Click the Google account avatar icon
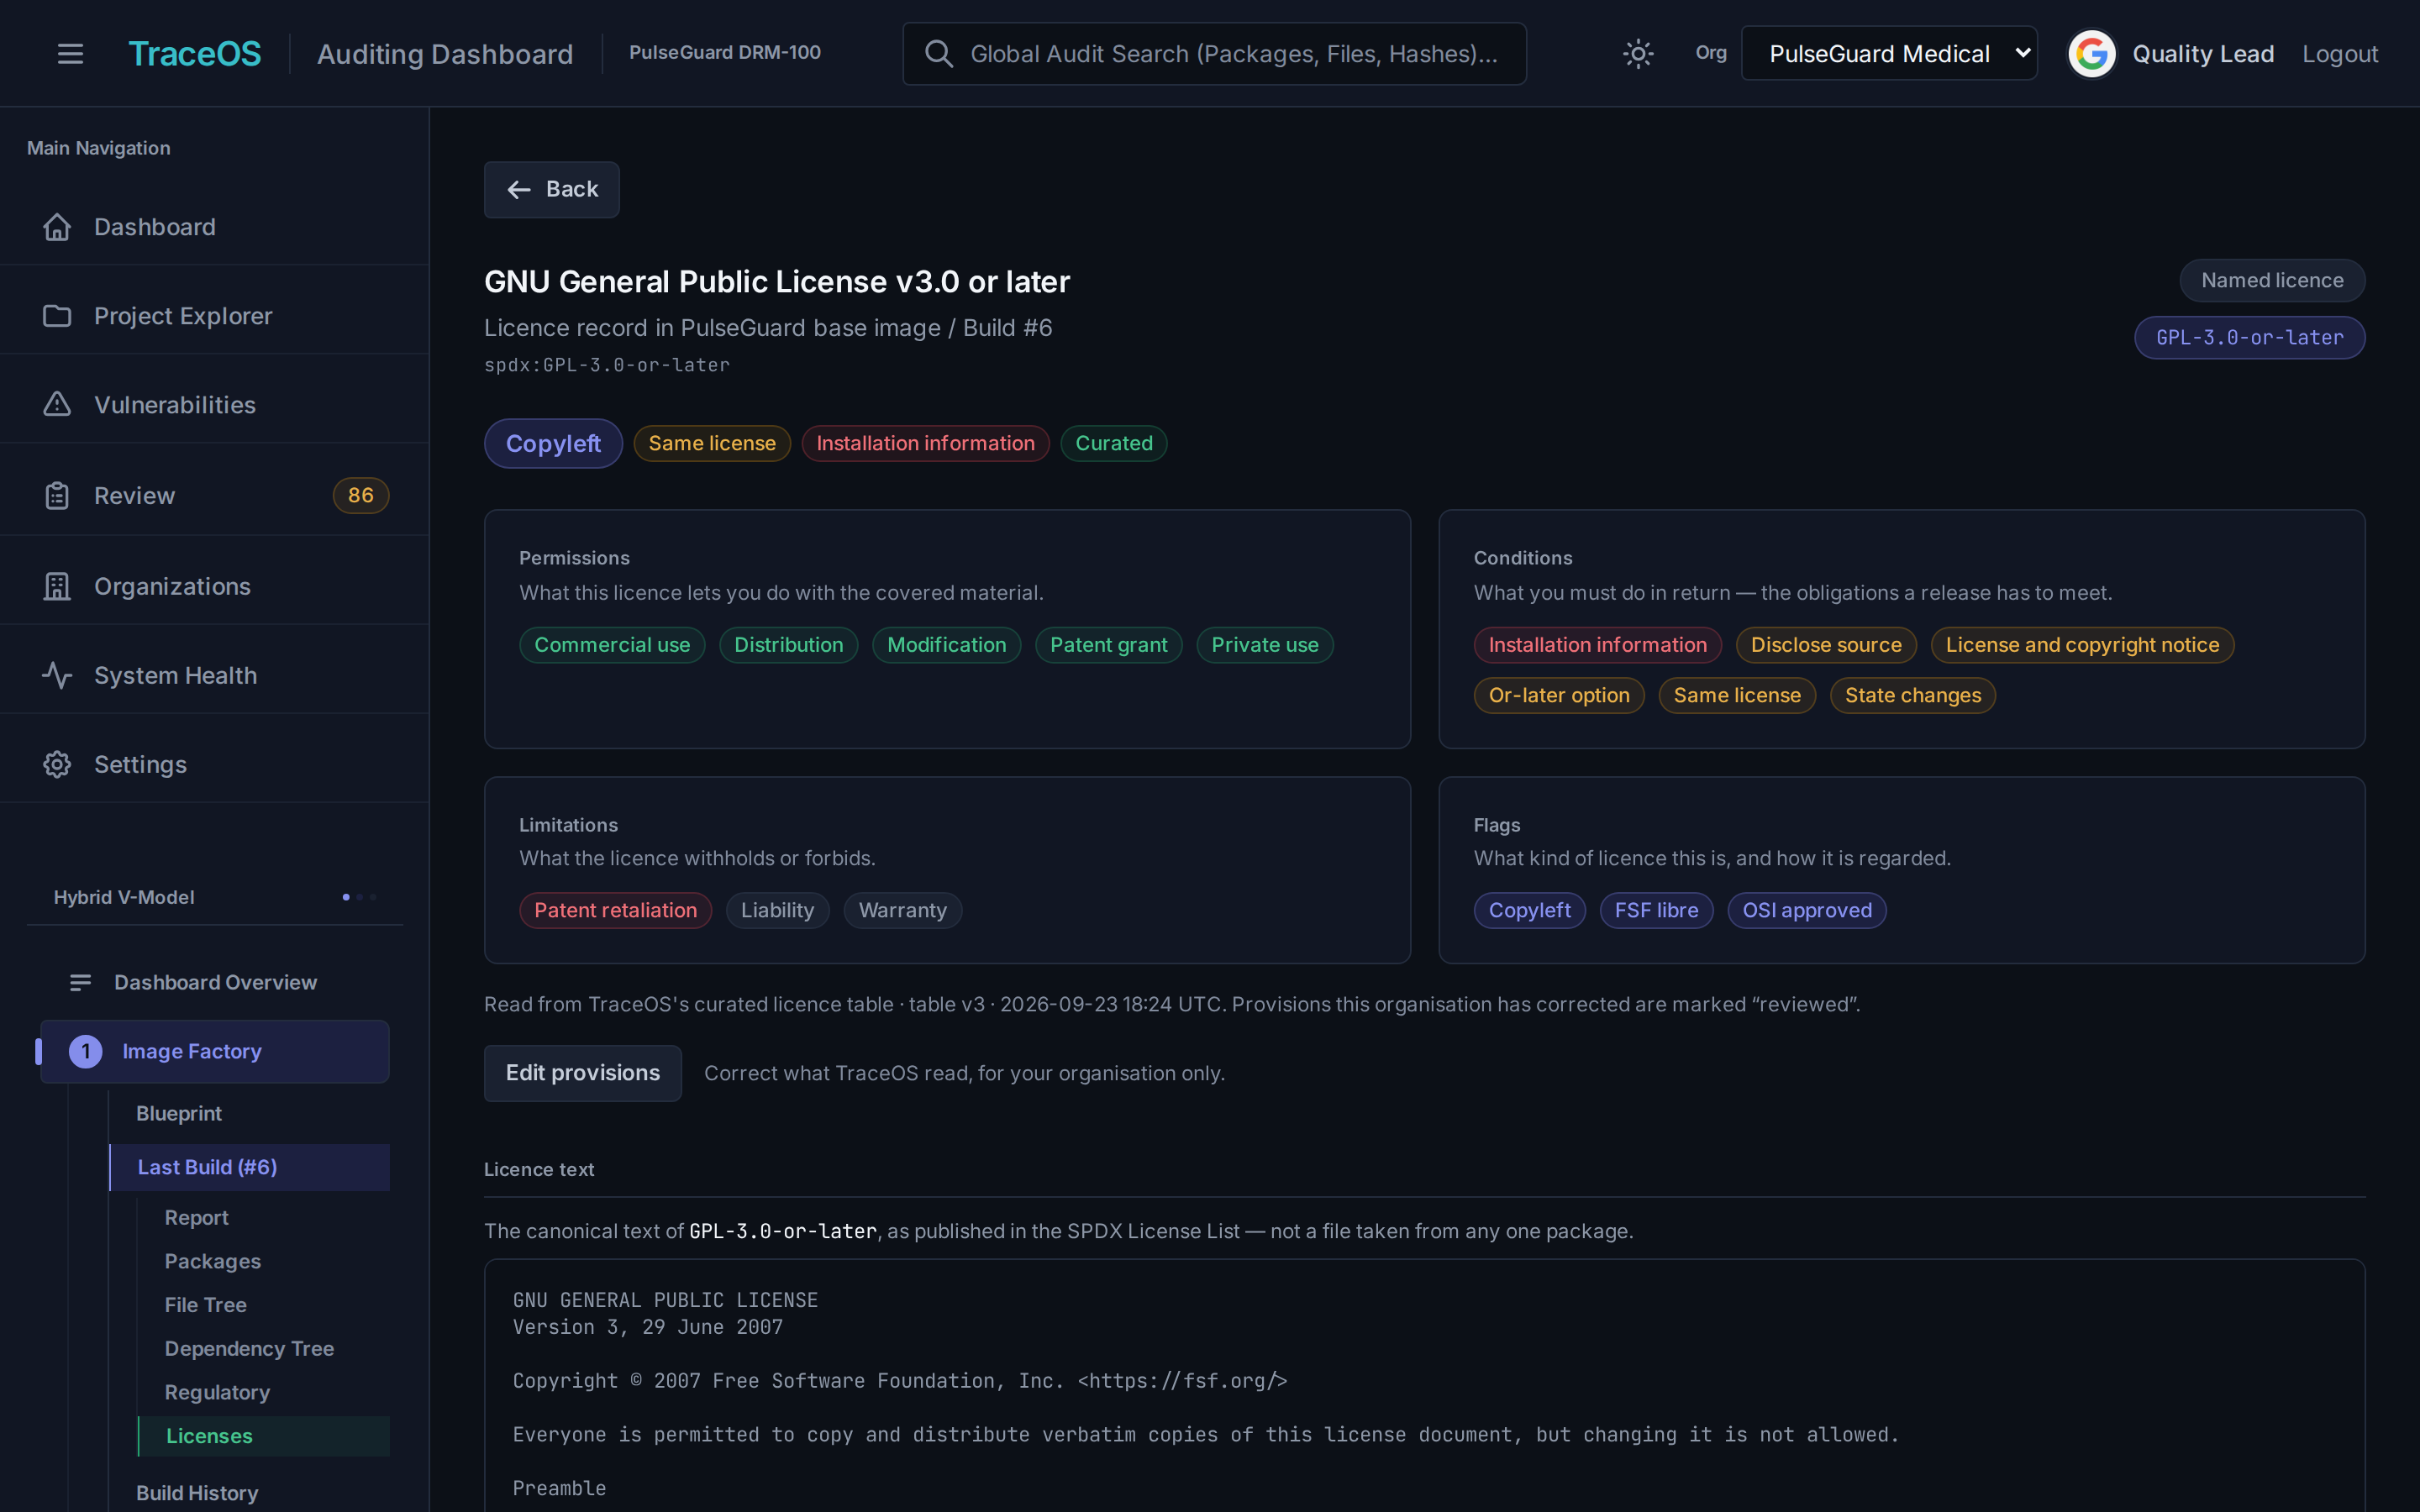 click(x=2091, y=54)
